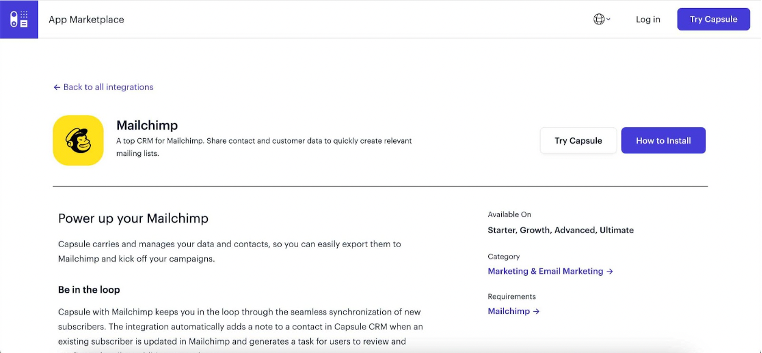The image size is (762, 353).
Task: Click the Mailchimp title heading
Action: pyautogui.click(x=147, y=125)
